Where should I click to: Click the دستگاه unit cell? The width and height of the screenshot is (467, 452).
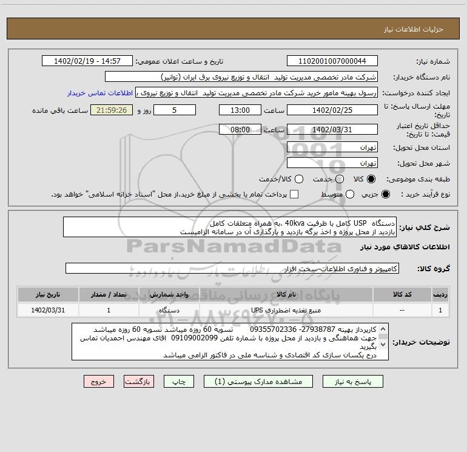169,310
